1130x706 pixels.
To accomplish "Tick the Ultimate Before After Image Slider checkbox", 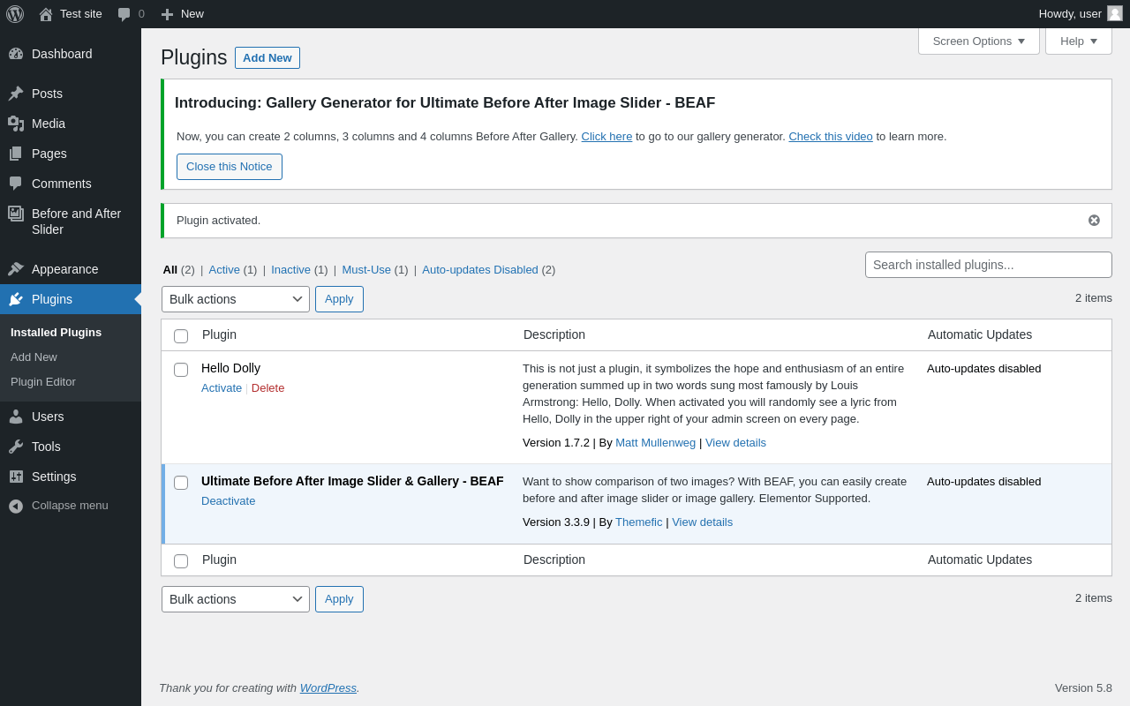I will (x=181, y=483).
